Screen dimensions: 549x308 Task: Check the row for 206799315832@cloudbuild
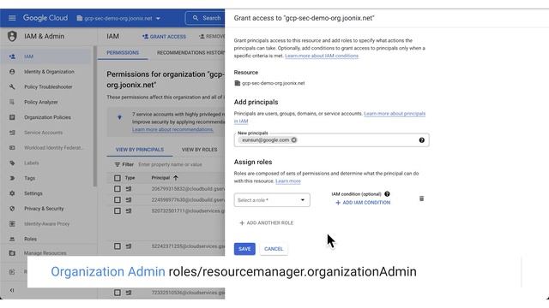coord(118,189)
